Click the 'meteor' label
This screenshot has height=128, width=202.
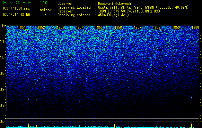[x=46, y=10]
